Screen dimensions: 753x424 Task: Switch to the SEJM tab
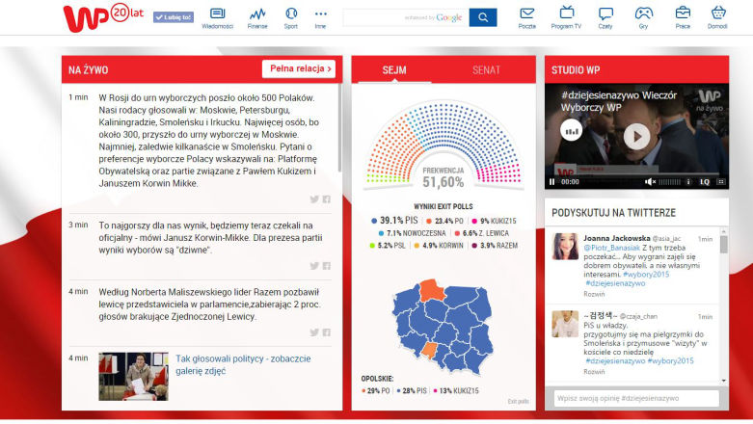click(394, 70)
